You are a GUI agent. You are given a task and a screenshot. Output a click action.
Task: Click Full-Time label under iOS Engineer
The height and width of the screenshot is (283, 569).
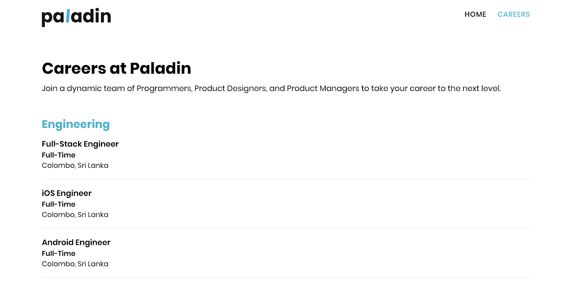click(x=58, y=204)
